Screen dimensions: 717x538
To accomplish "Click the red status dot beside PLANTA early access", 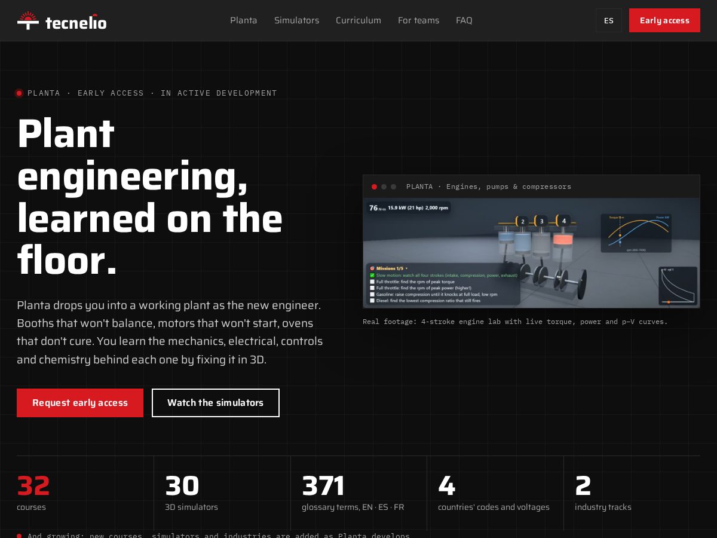I will coord(19,93).
